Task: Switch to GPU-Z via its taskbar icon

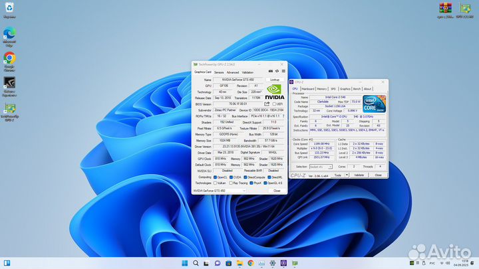Action: tap(295, 263)
